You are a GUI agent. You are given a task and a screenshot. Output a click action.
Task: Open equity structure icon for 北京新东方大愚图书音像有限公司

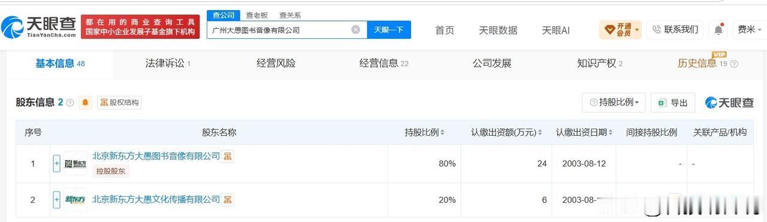point(228,156)
